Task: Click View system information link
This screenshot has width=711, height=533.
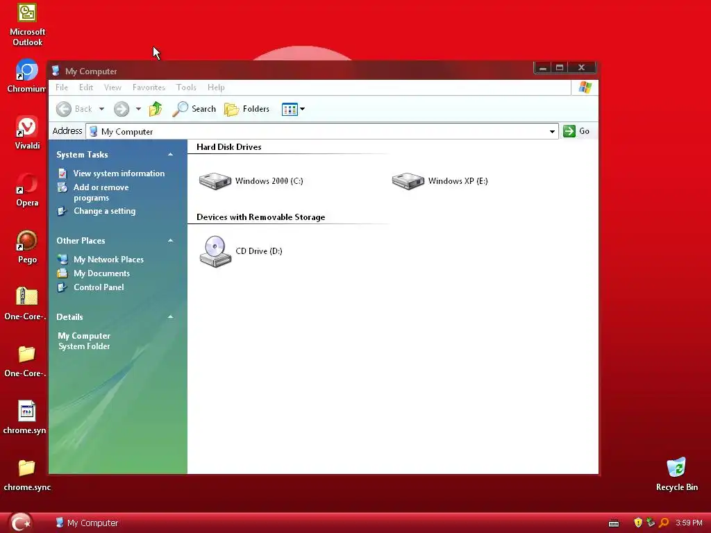Action: coord(119,174)
